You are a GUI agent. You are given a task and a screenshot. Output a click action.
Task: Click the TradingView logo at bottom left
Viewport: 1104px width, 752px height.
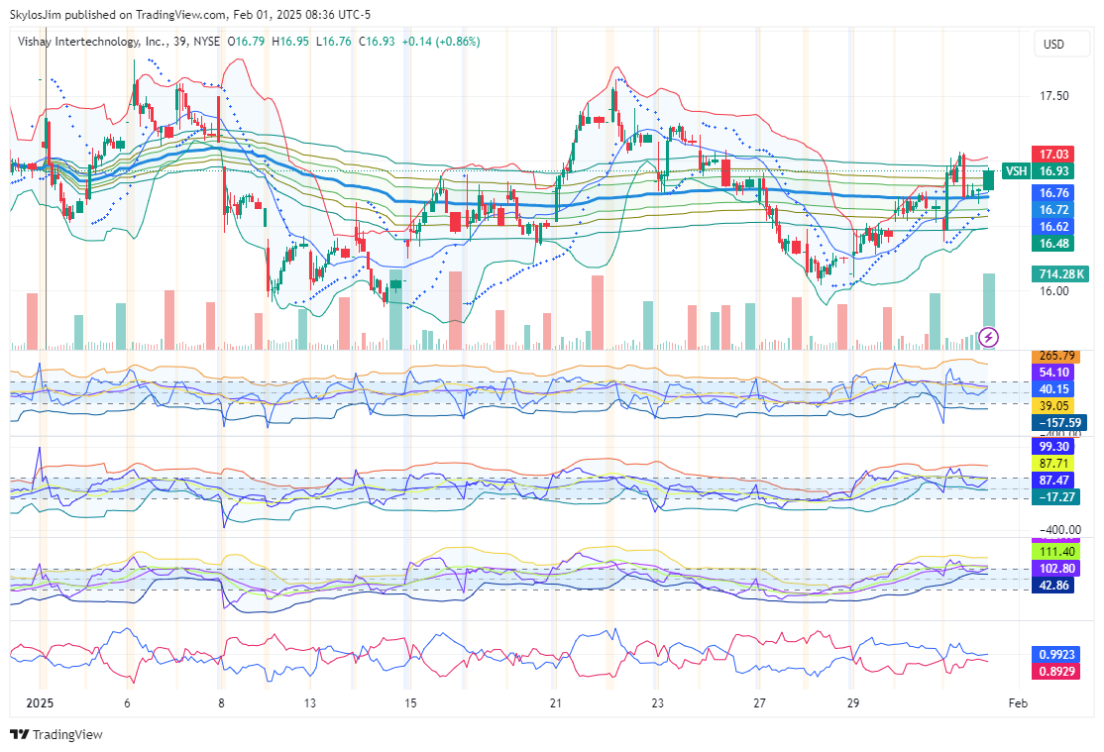(x=57, y=734)
